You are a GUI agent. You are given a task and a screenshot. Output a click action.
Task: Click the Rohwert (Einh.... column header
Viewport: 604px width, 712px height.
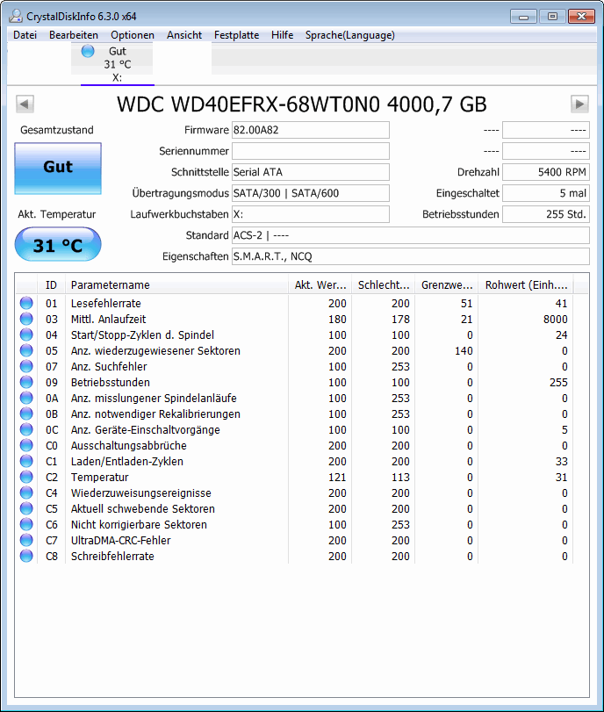coord(526,284)
